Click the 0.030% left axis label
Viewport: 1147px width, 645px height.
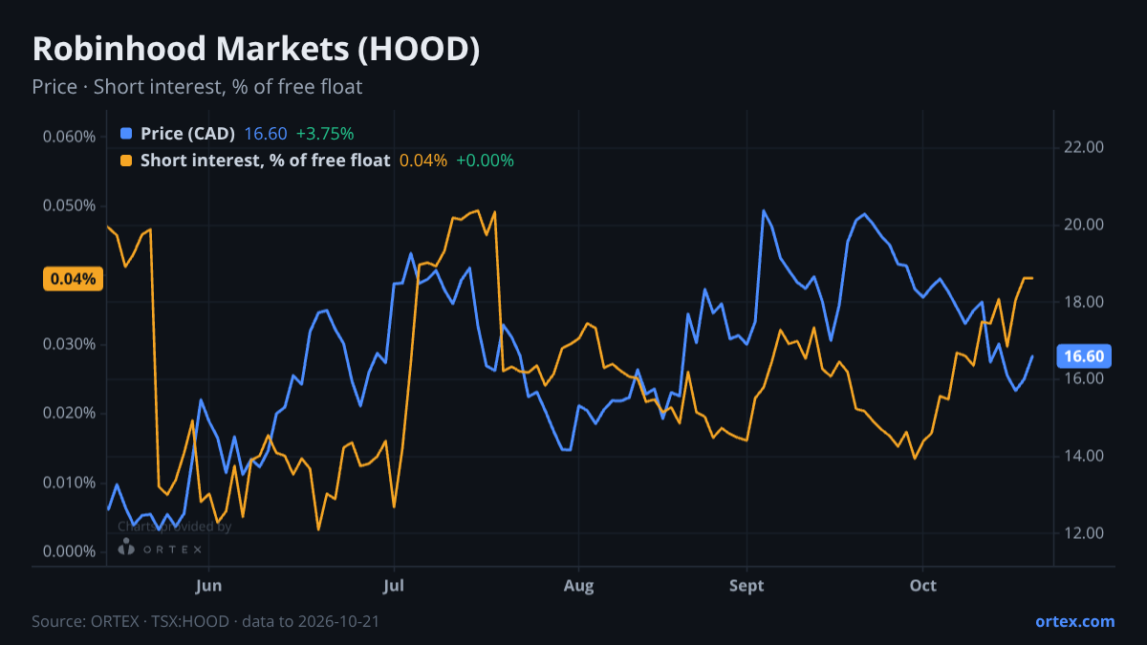tap(69, 344)
